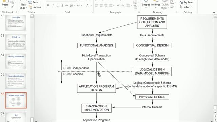Open the Font Color dropdown arrow

pyautogui.click(x=91, y=6)
